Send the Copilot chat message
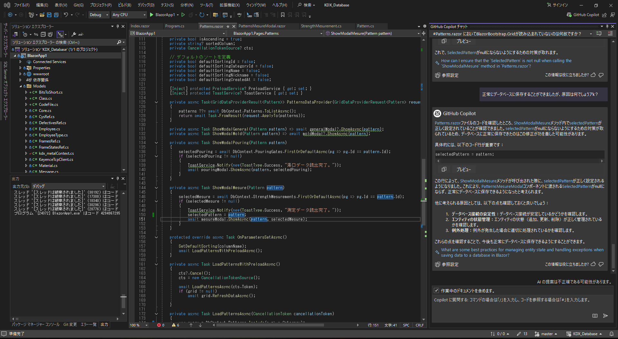 tap(605, 316)
